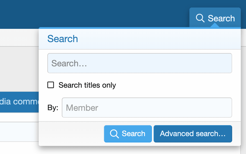Click the 'Search titles only' label text
This screenshot has width=246, height=154.
click(x=87, y=85)
